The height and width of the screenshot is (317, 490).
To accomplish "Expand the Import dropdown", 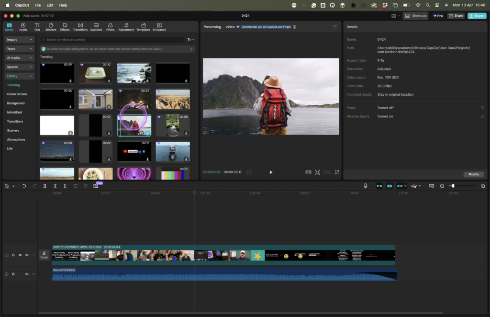I will tap(19, 40).
